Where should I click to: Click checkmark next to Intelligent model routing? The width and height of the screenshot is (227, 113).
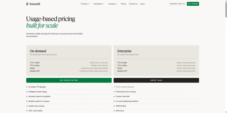click(27, 92)
